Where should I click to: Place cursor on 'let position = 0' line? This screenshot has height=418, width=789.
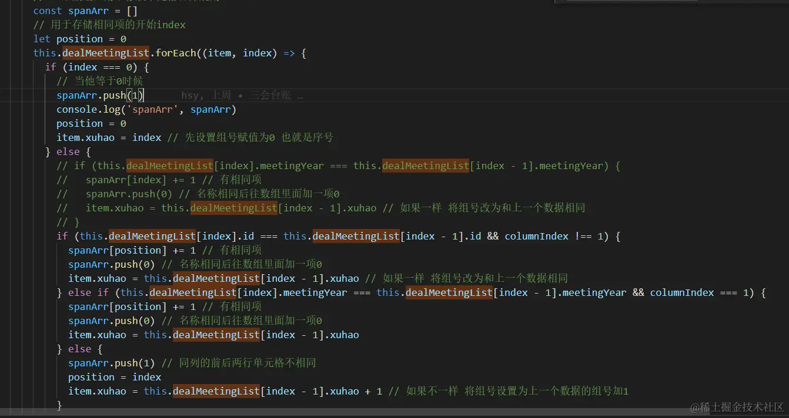[80, 39]
